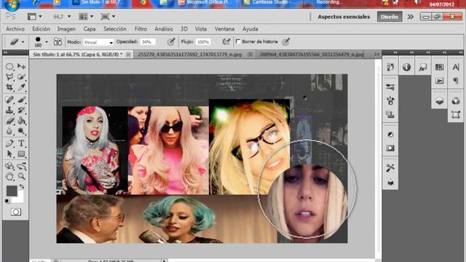Open the Edición menu
The width and height of the screenshot is (466, 262).
point(41,29)
